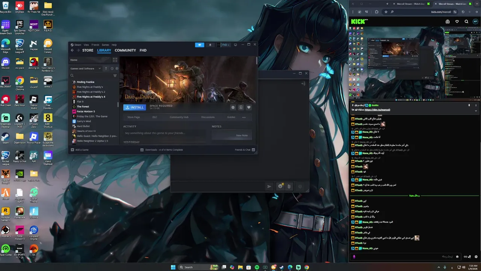This screenshot has height=271, width=481.
Task: Switch to the STORE tab in Steam
Action: pos(88,50)
